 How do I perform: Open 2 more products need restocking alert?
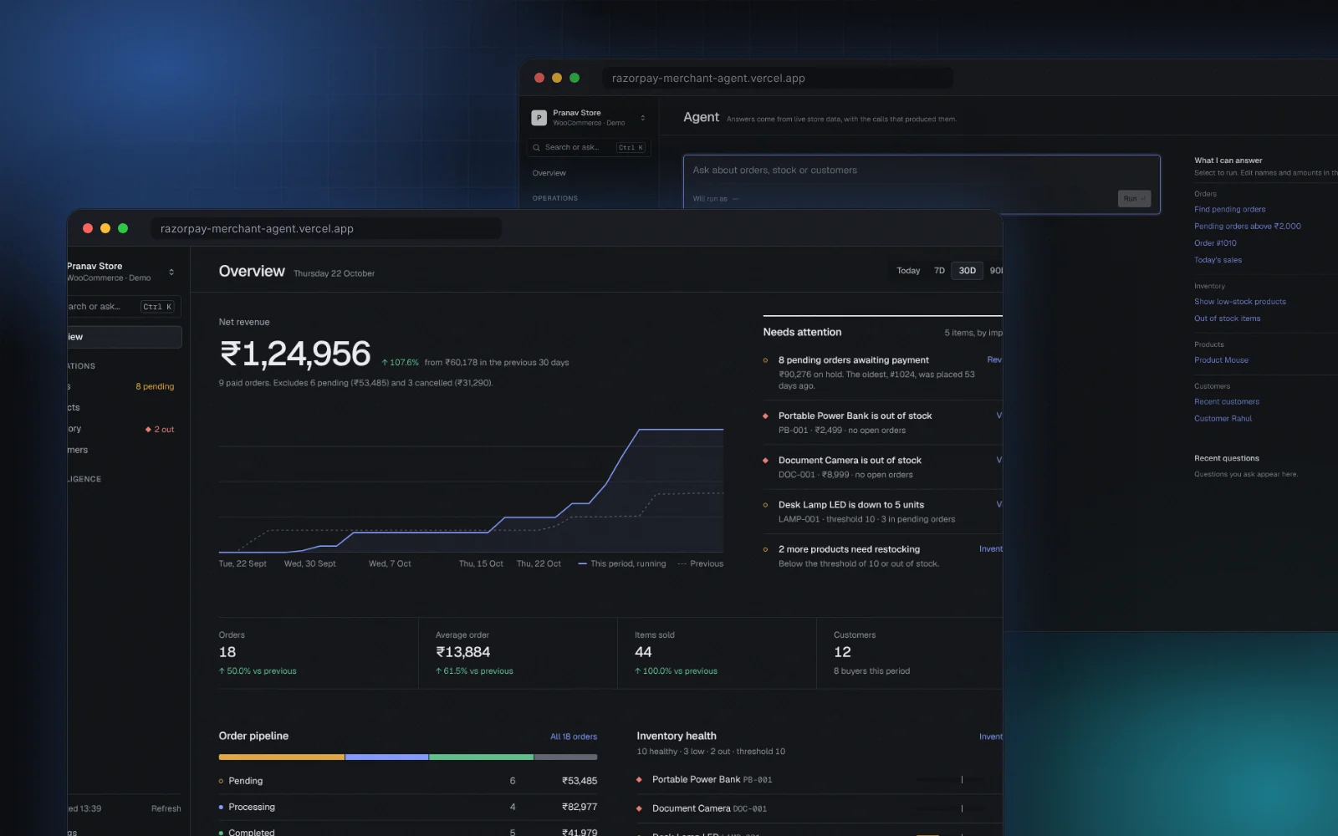click(x=882, y=556)
